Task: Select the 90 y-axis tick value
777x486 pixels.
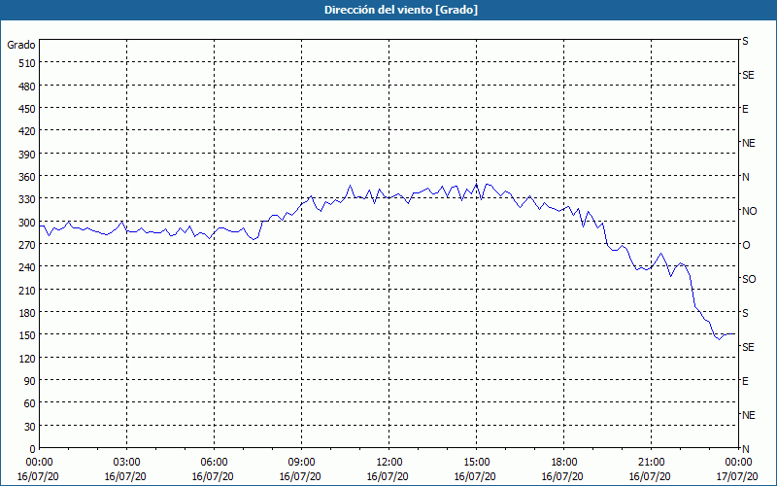Action: [x=30, y=381]
